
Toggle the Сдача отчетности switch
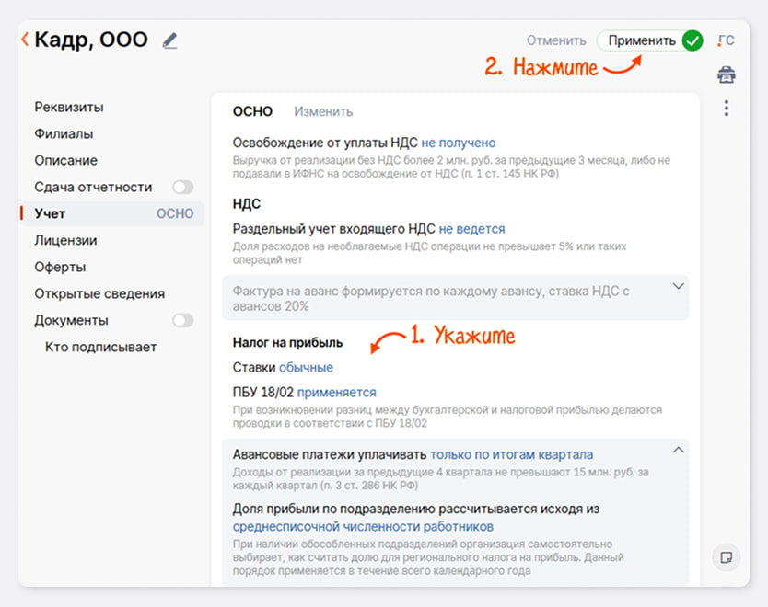tap(182, 187)
